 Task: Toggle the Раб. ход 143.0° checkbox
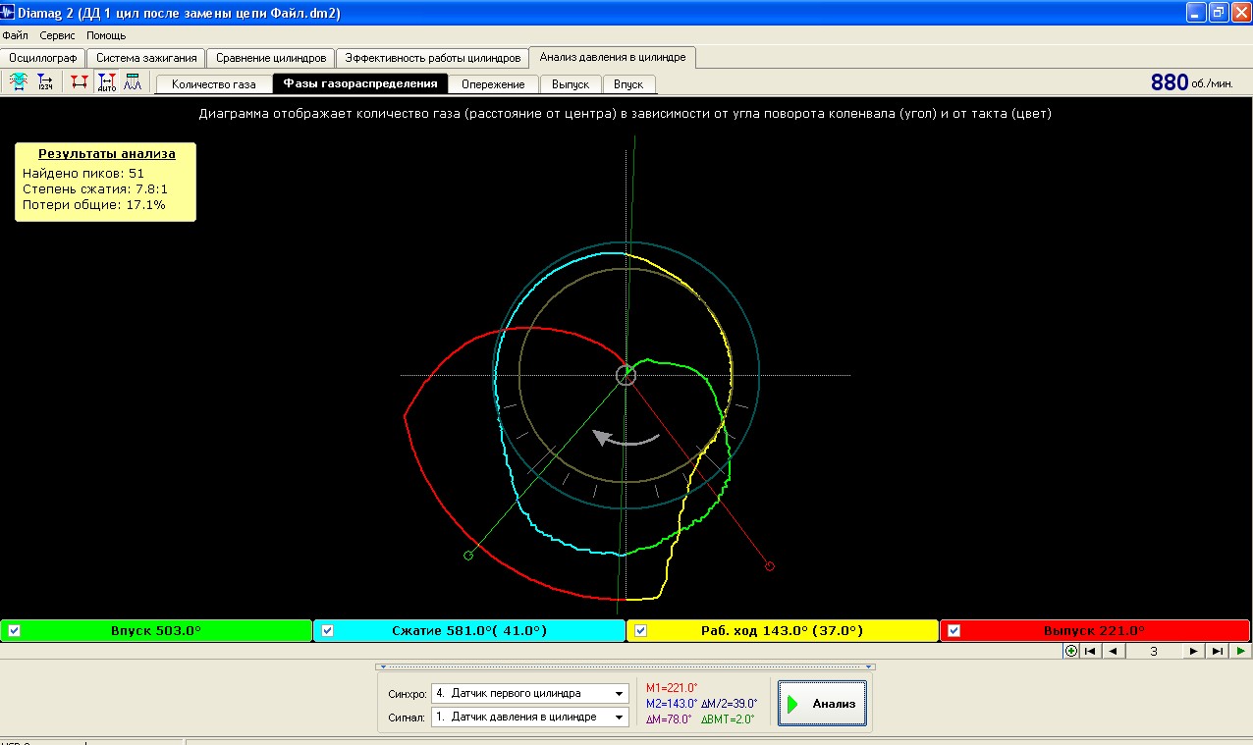pos(640,631)
